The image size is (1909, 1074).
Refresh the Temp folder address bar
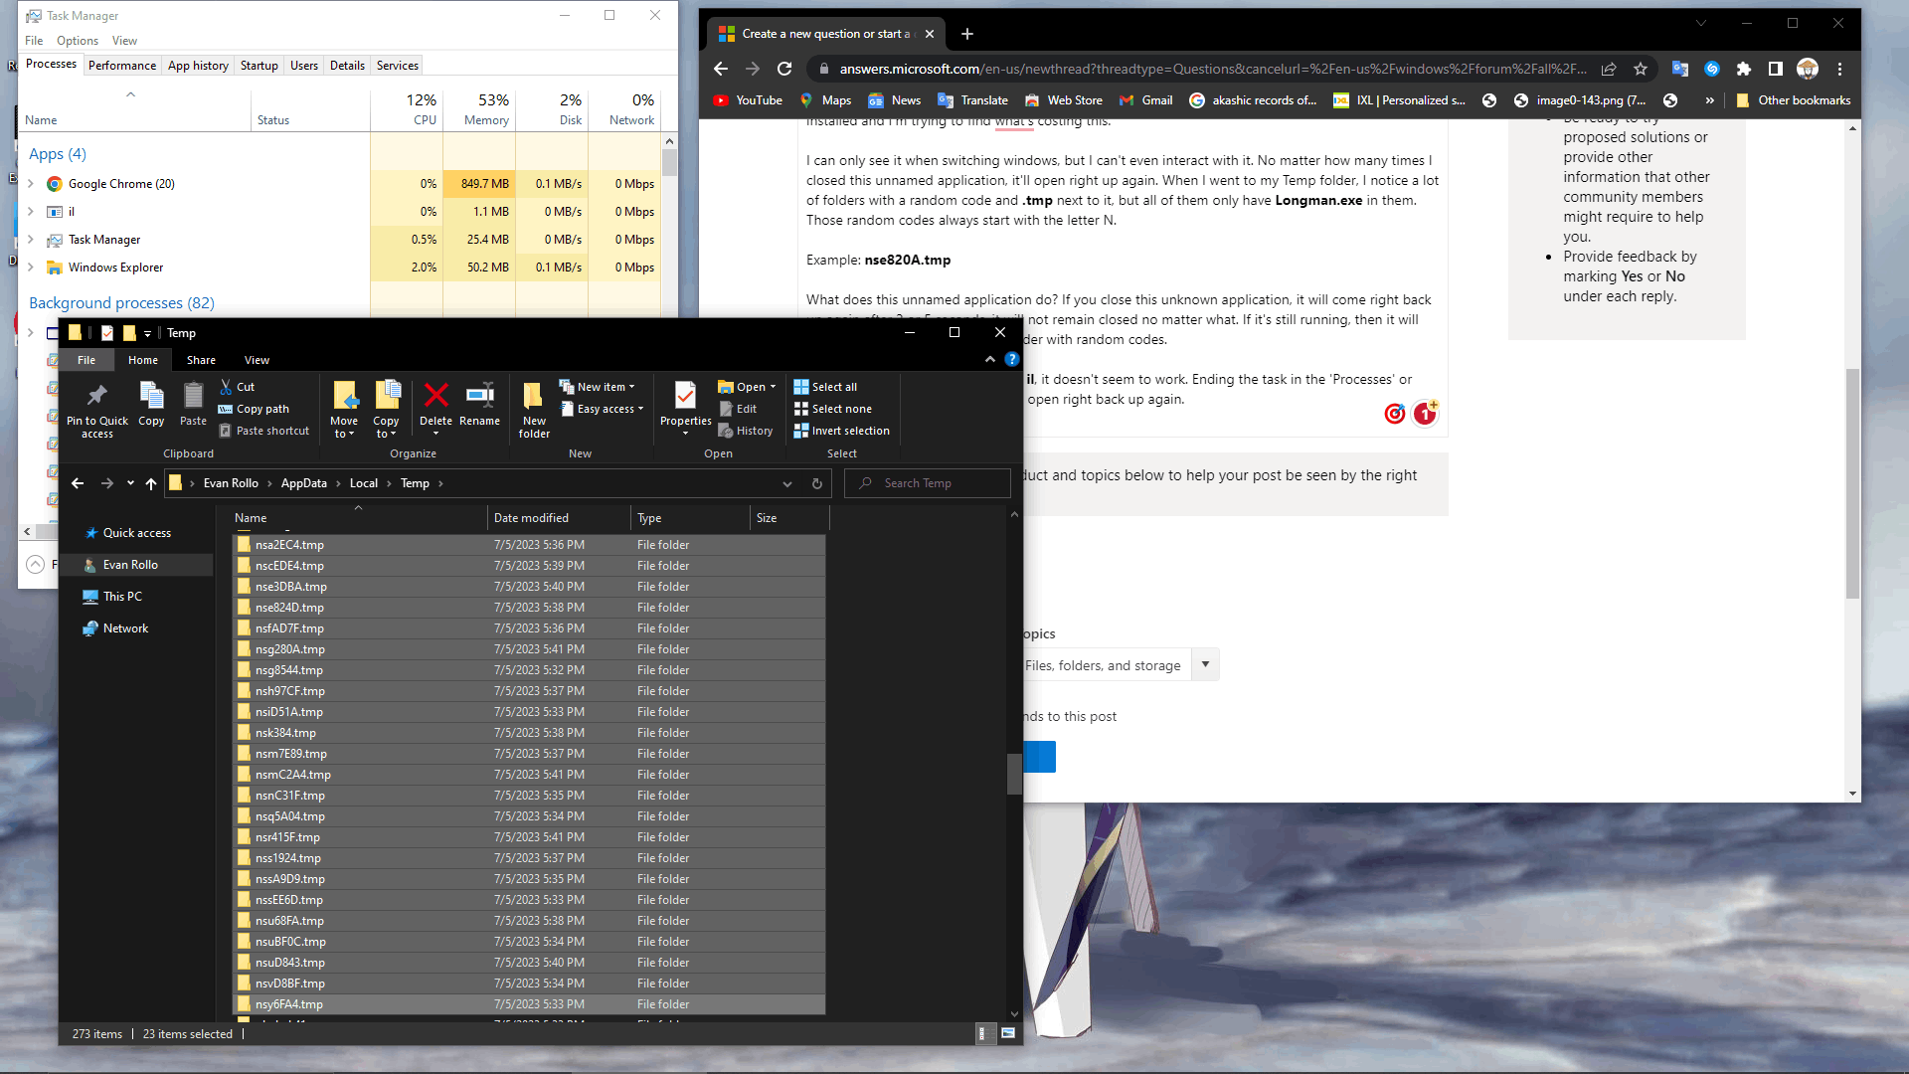(x=817, y=483)
